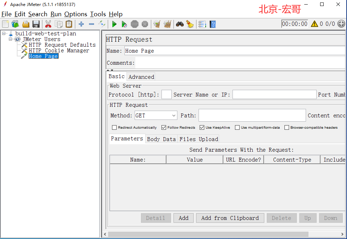Open the File menu
This screenshot has width=347, height=239.
pos(6,14)
